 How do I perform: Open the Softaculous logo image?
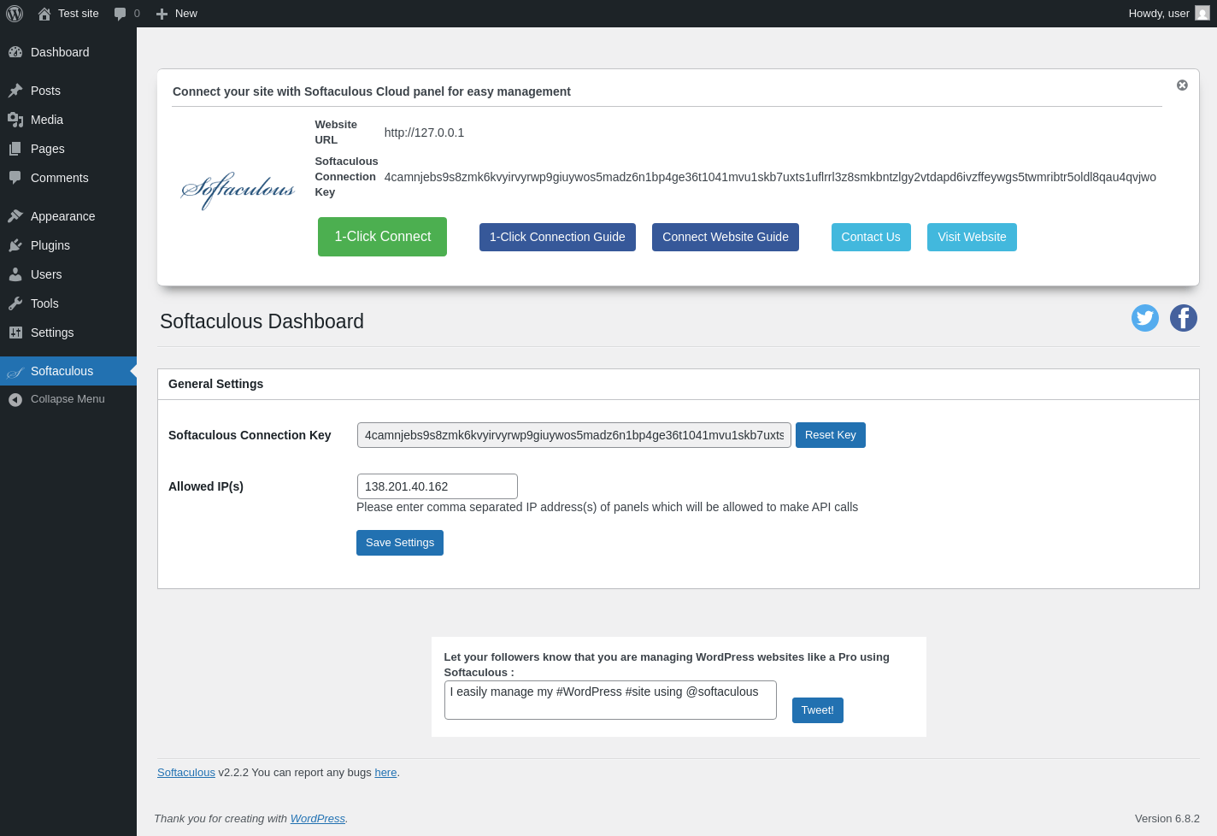(x=238, y=190)
